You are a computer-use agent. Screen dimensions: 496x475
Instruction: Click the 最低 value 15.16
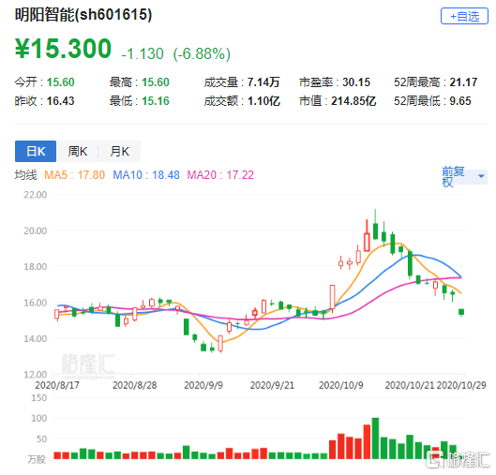click(x=156, y=101)
